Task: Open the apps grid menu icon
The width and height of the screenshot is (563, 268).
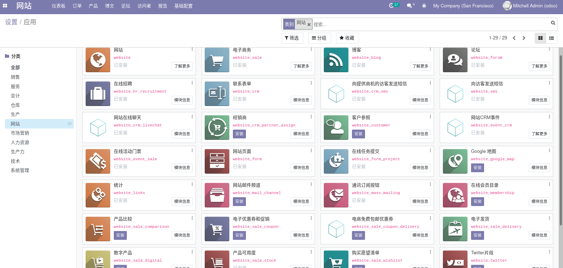Action: [x=5, y=6]
